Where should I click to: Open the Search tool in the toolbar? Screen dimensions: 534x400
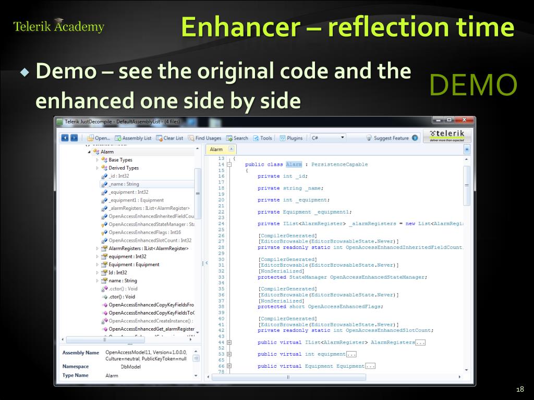237,138
